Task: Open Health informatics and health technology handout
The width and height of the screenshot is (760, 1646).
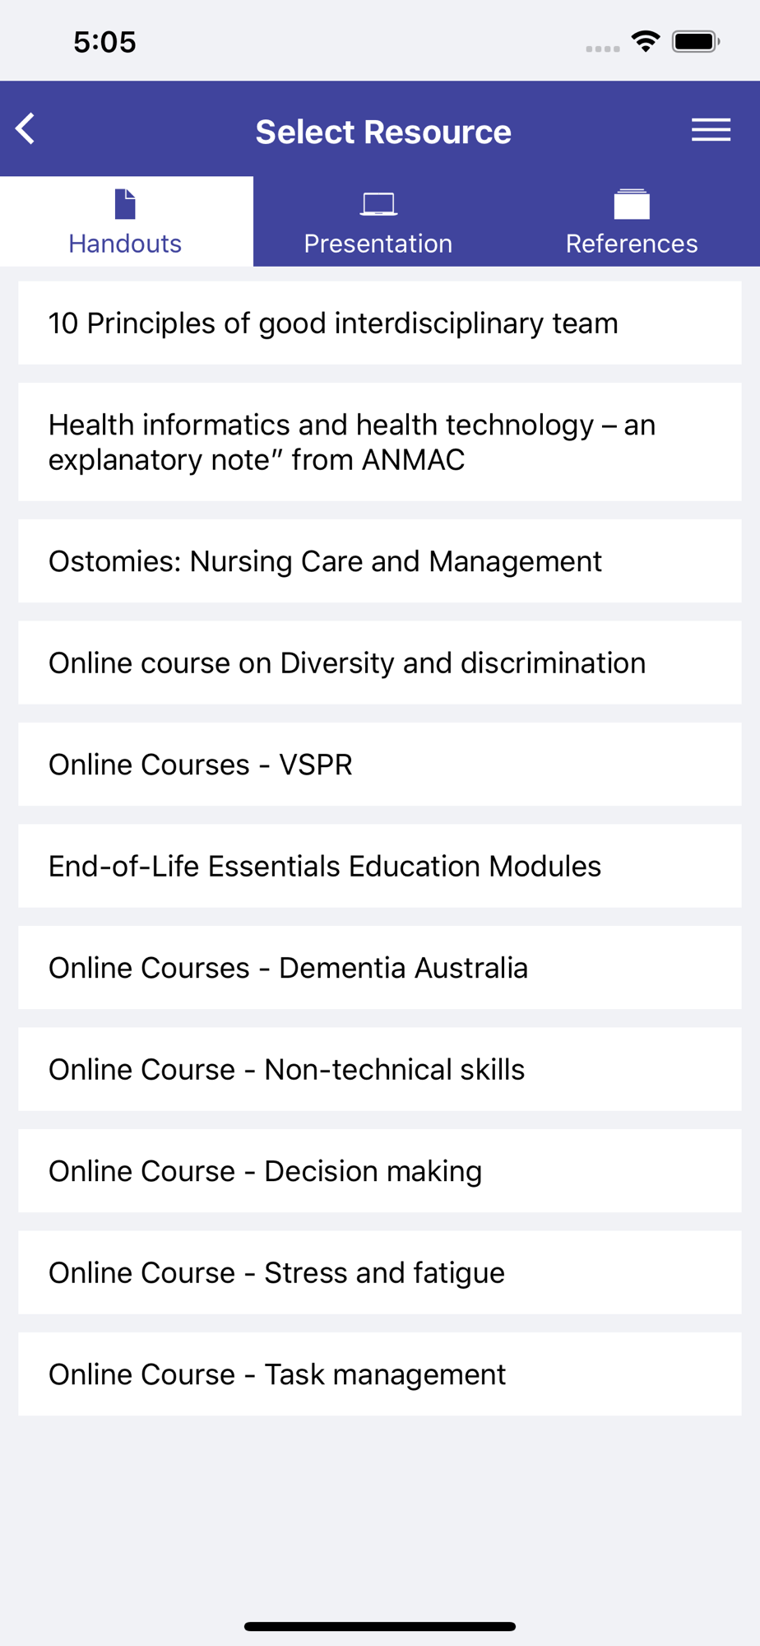Action: pos(380,442)
